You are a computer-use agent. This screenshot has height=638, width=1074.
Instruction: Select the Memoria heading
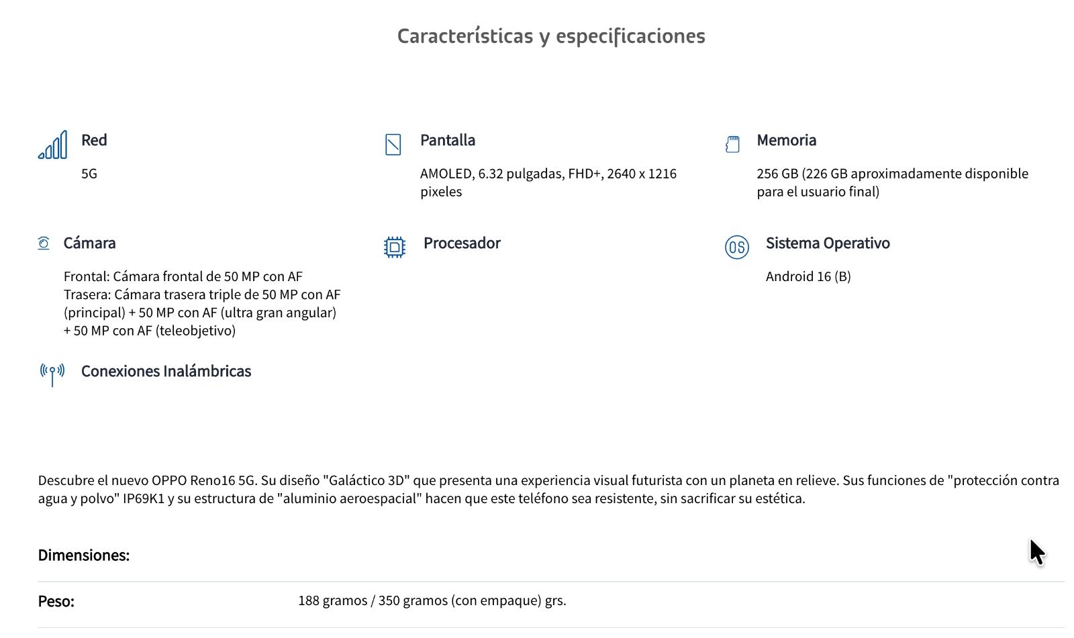coord(787,140)
